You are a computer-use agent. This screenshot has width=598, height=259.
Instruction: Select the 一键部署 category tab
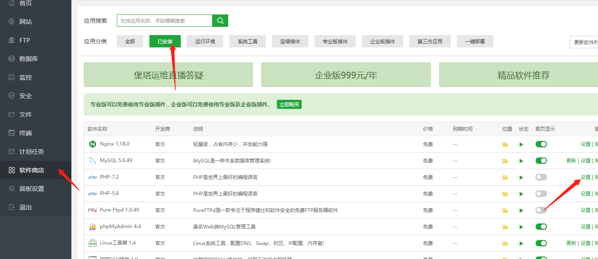(x=475, y=41)
